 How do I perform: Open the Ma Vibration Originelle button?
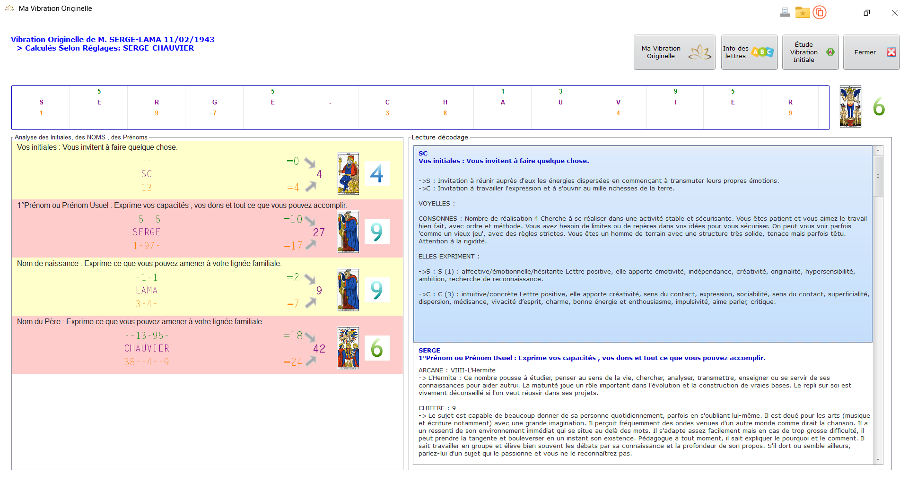coord(674,52)
